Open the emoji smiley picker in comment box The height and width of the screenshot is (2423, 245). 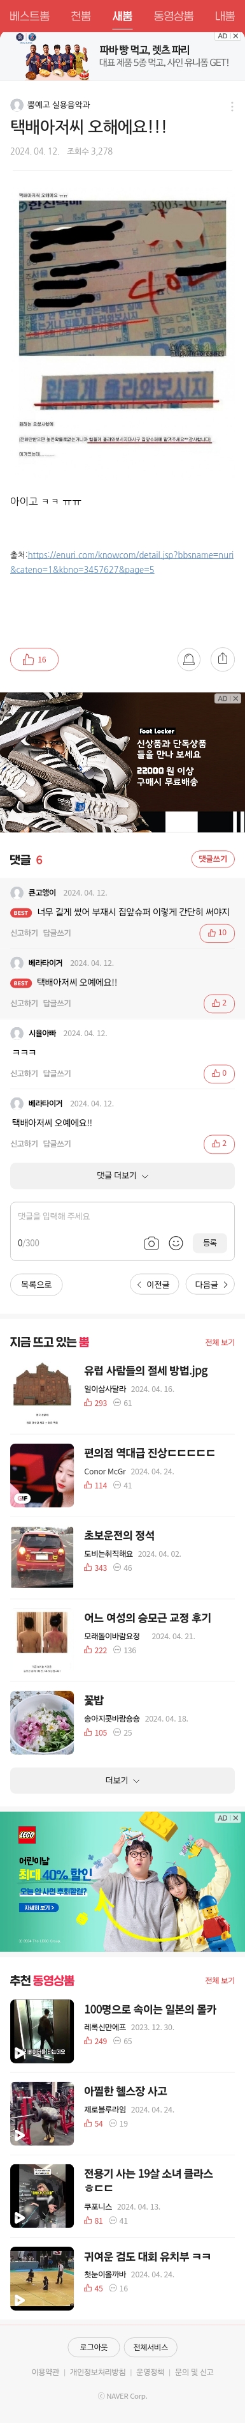[x=176, y=1242]
